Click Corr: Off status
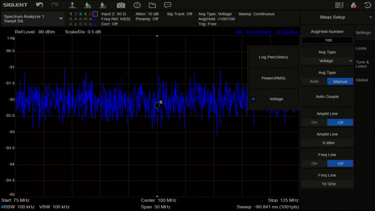This screenshot has height=211, width=375. (109, 24)
